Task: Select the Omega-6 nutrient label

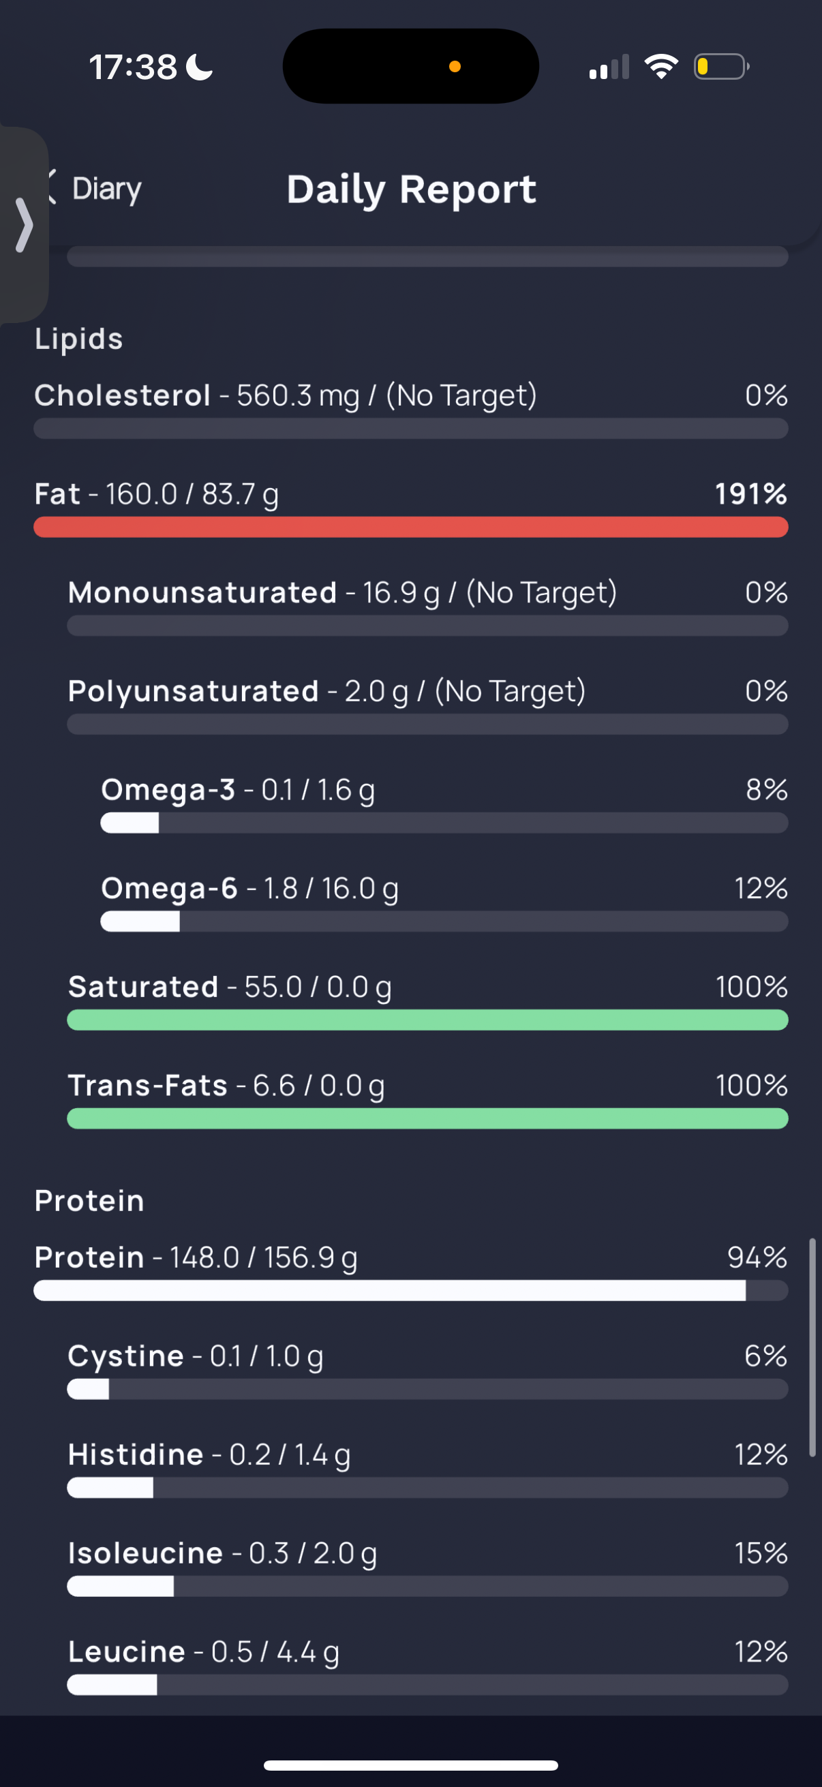Action: pyautogui.click(x=169, y=888)
